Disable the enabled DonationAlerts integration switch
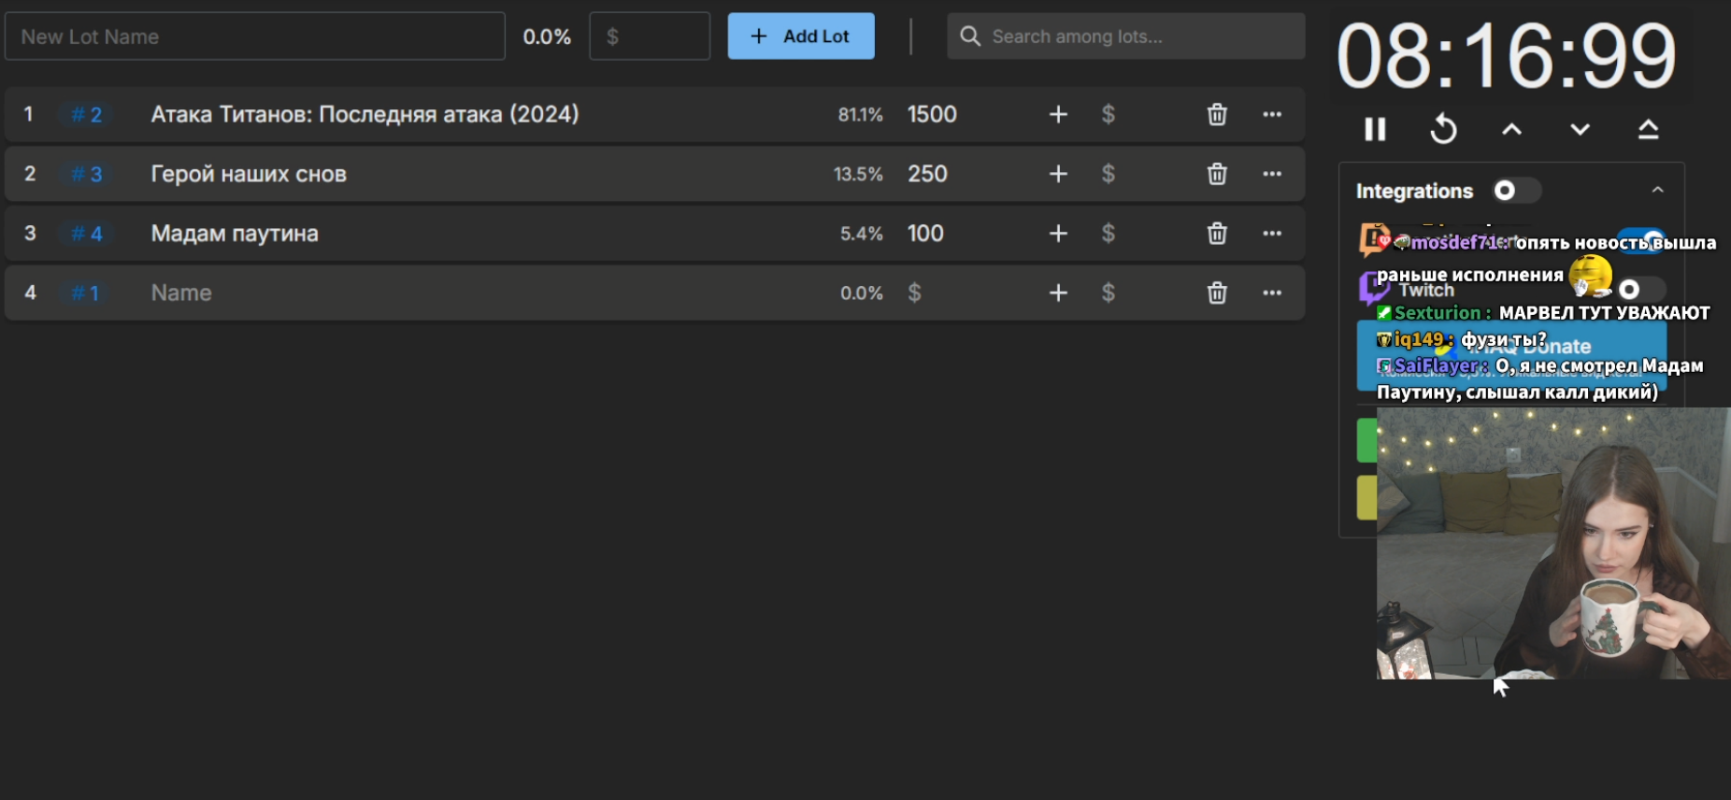 [x=1642, y=240]
